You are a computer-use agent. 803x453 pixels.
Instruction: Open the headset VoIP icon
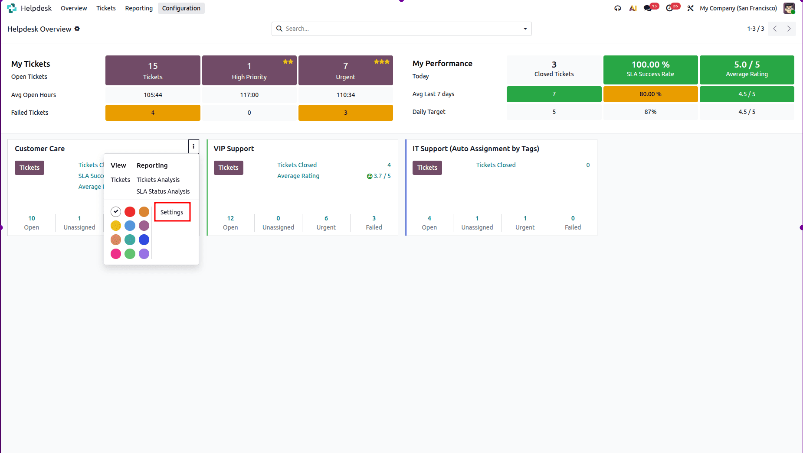tap(618, 8)
